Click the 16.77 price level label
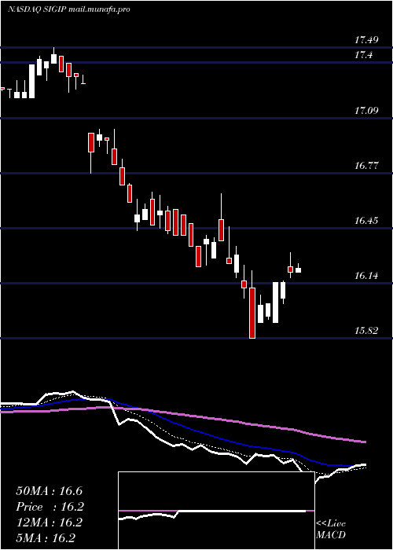This screenshot has height=550, width=393. click(x=366, y=166)
